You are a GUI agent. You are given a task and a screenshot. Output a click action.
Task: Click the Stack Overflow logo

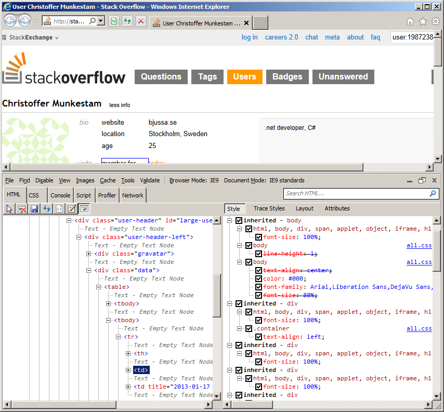[x=64, y=69]
